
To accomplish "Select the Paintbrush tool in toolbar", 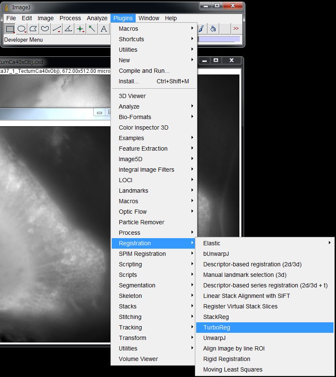I will coord(202,29).
